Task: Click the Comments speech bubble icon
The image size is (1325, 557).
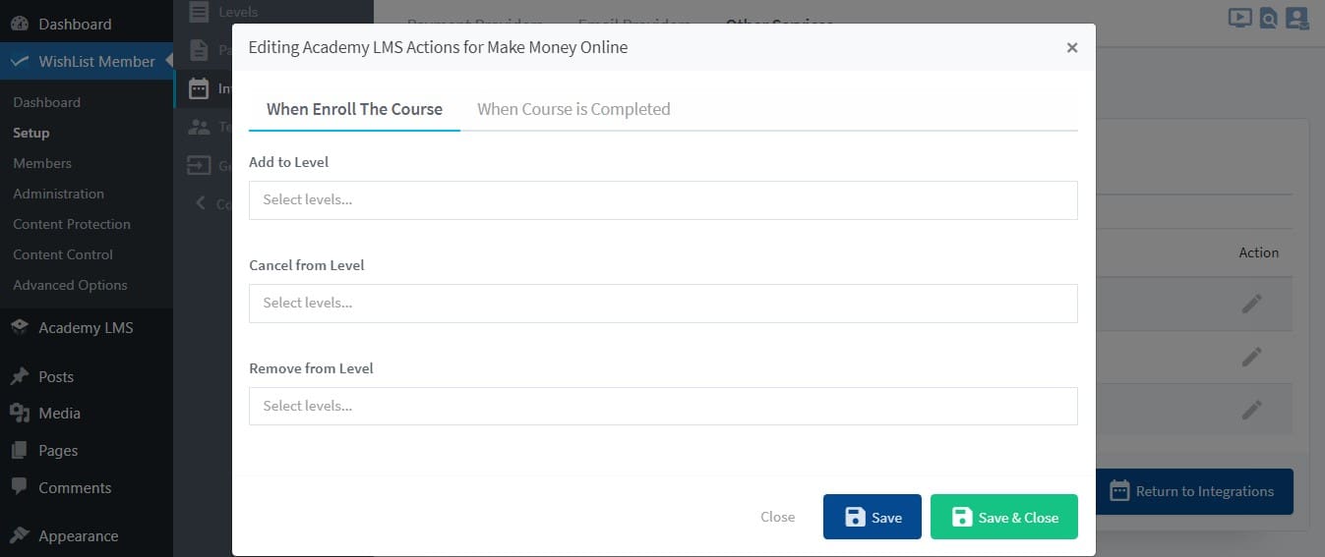Action: click(x=19, y=486)
